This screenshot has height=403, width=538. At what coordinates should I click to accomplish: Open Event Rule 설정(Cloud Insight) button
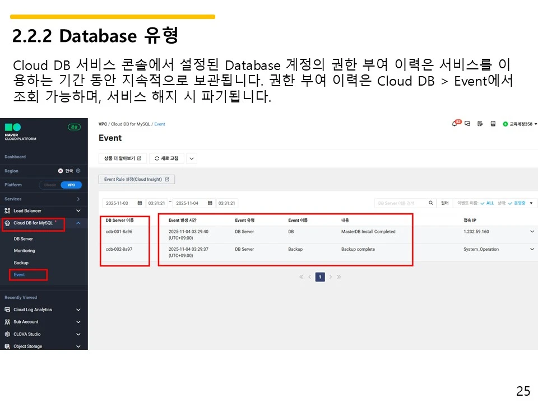[137, 179]
